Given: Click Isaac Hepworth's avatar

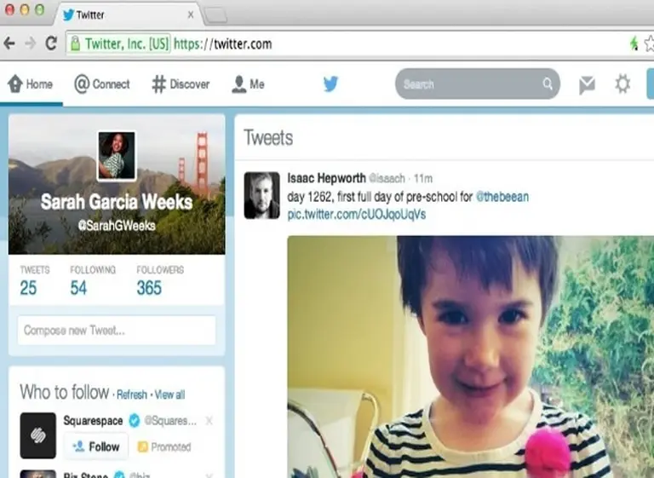Looking at the screenshot, I should click(x=262, y=195).
